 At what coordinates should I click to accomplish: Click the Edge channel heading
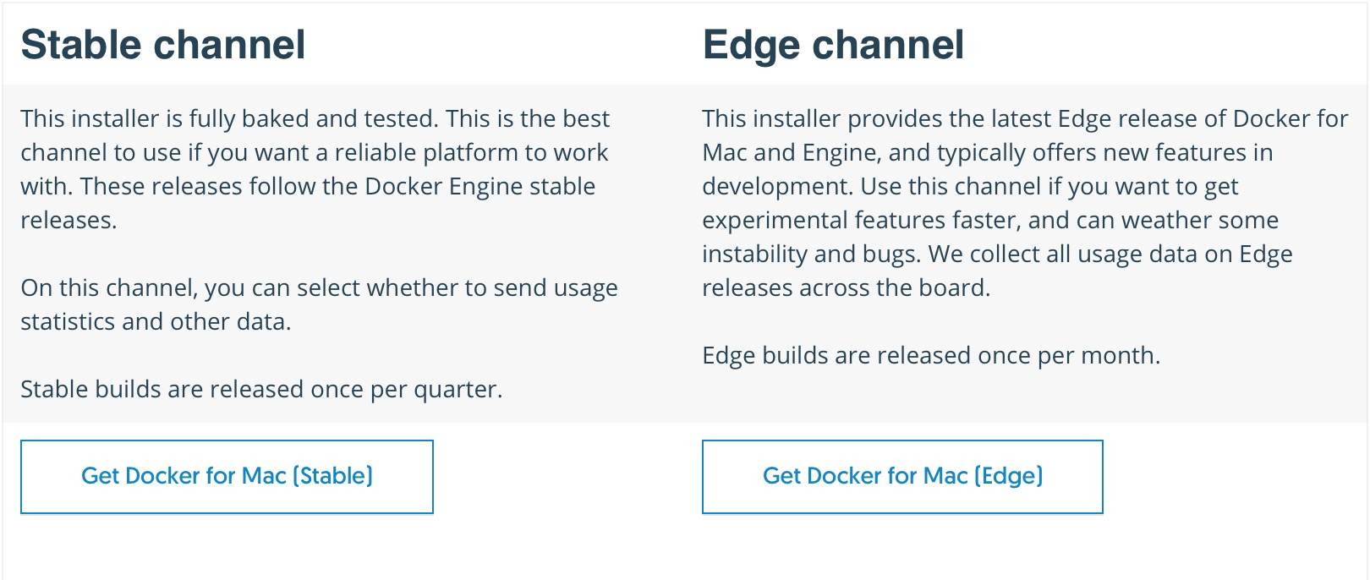pyautogui.click(x=833, y=45)
